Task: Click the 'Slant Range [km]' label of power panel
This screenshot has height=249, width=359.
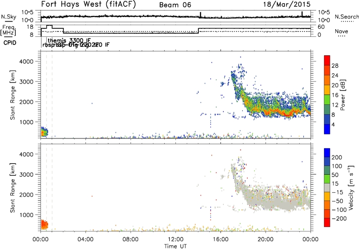Action: 13,95
